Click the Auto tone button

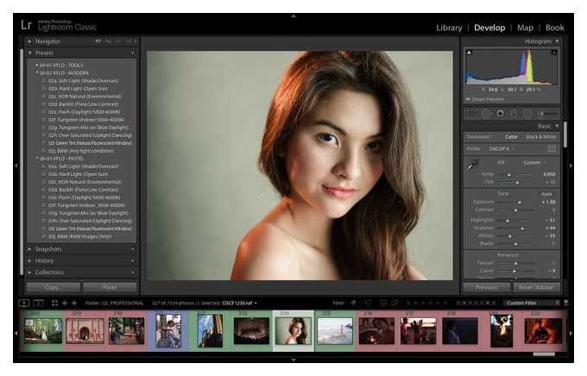546,194
